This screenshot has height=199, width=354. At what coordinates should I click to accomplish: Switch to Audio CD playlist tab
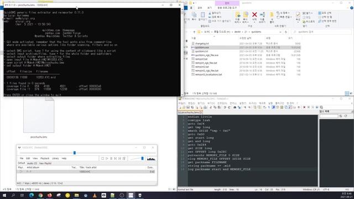pos(32,163)
